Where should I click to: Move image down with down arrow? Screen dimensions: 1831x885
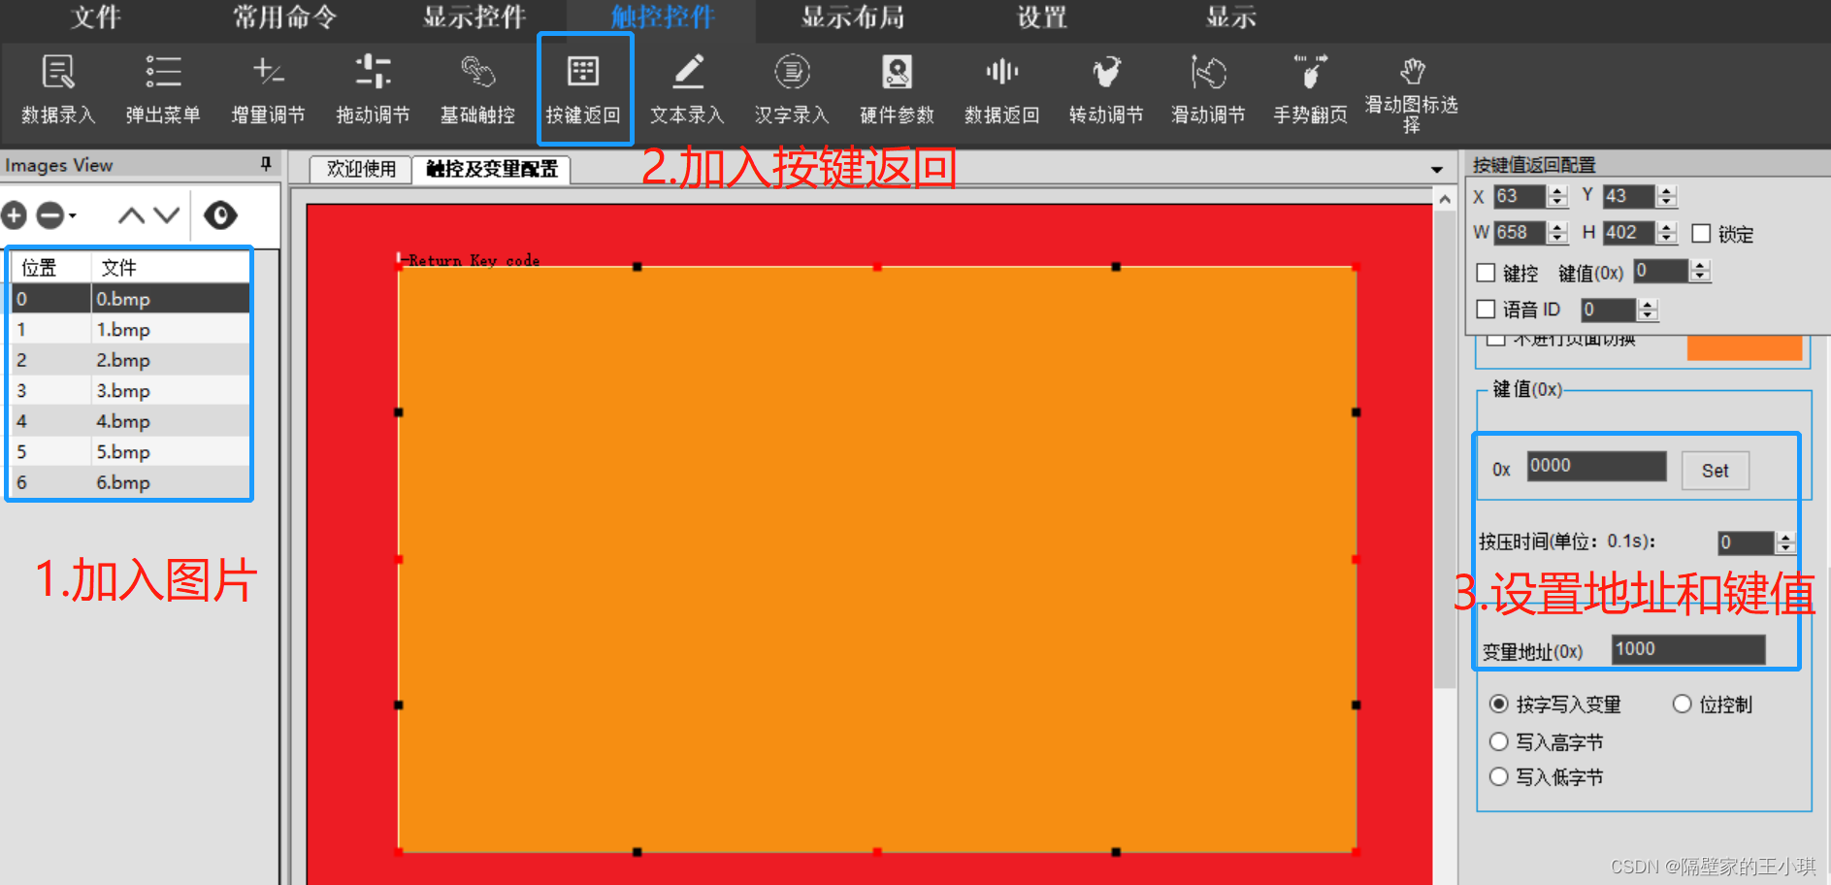(167, 214)
